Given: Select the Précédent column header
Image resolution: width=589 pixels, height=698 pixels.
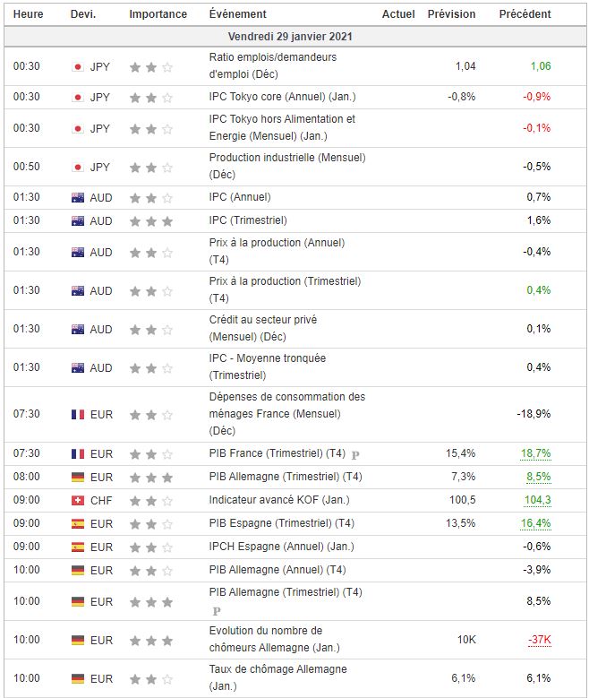Looking at the screenshot, I should (x=525, y=14).
